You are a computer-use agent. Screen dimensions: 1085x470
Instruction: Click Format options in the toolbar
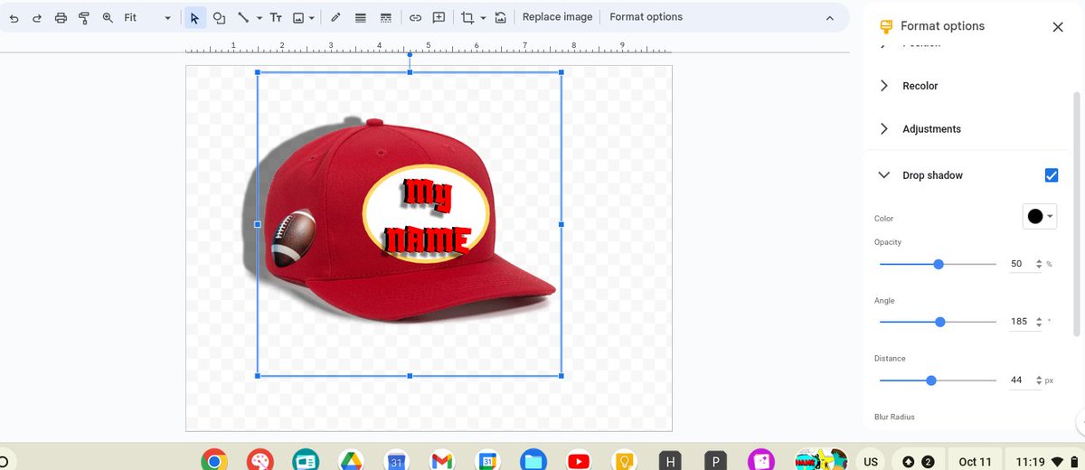click(646, 17)
